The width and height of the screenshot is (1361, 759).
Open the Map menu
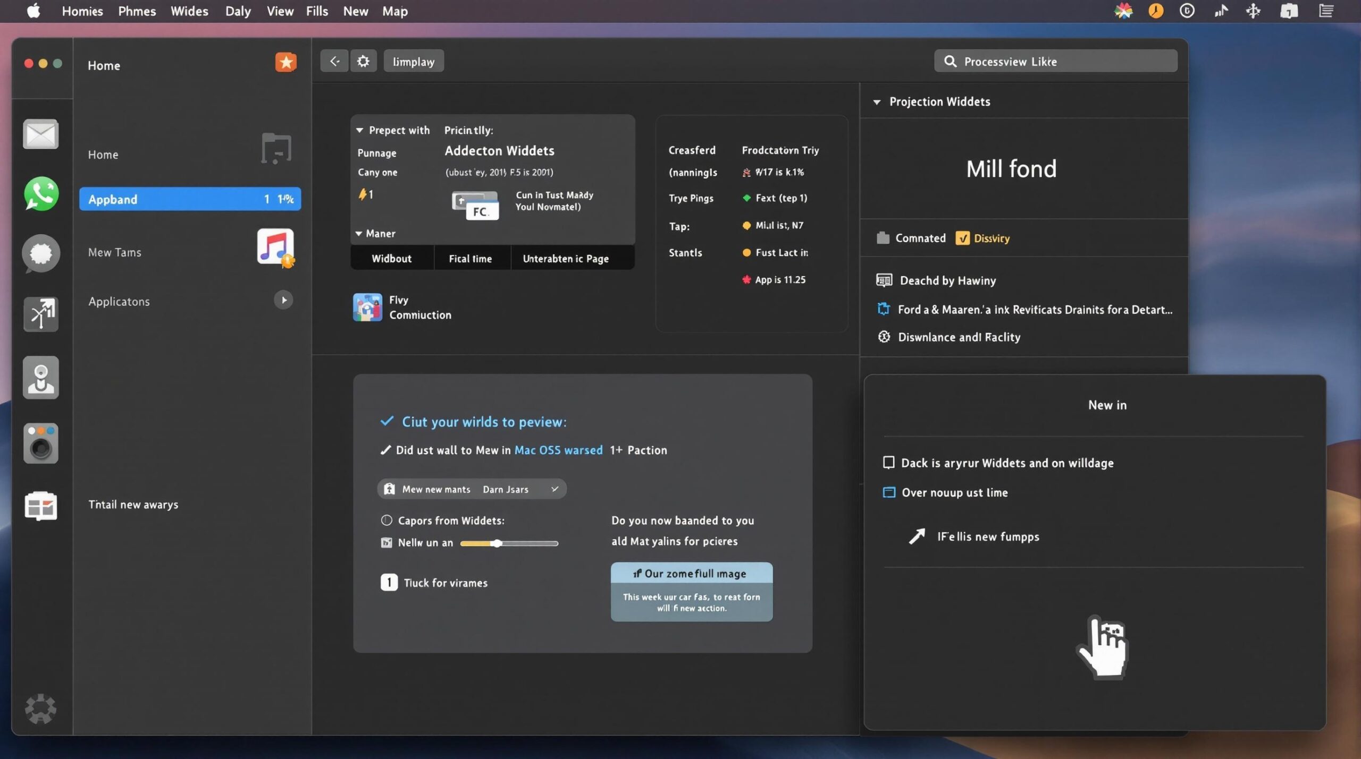point(395,11)
